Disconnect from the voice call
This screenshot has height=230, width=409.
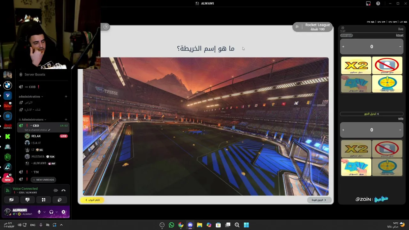pos(63,190)
